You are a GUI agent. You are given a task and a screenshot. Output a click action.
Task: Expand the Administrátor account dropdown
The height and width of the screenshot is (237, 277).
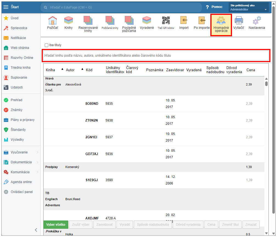[249, 7]
